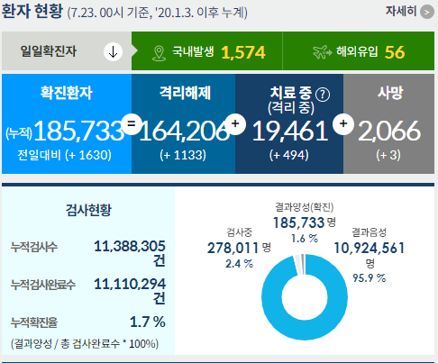This screenshot has height=363, width=438.
Task: Click the 누적확진율 1.7 % value
Action: 148,322
